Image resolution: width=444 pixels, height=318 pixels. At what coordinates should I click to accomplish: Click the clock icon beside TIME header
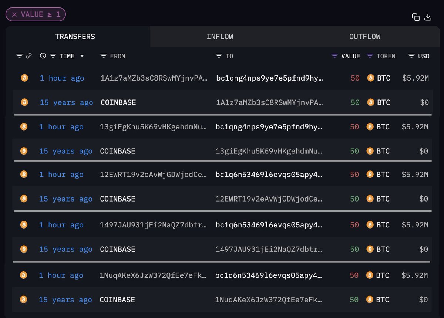pyautogui.click(x=43, y=55)
